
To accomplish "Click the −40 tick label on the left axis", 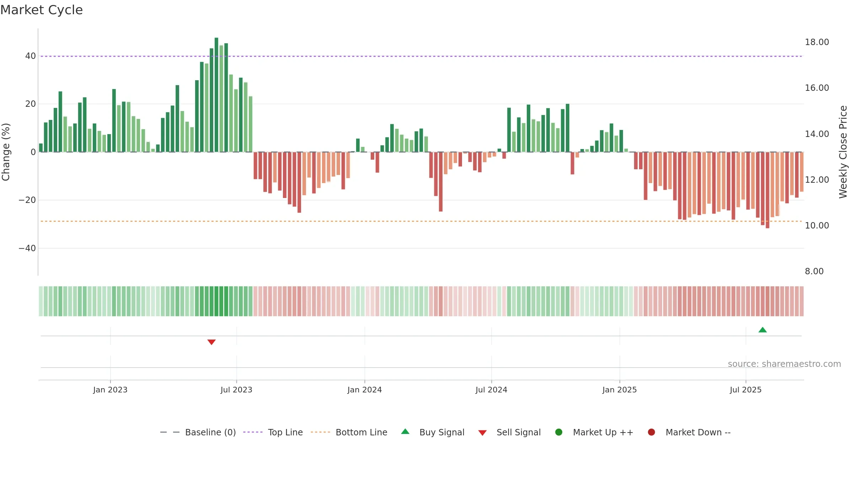I will 27,248.
